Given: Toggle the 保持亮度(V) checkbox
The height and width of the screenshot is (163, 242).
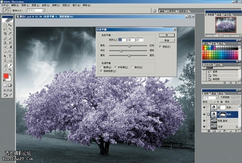Looking at the screenshot, I should (x=102, y=71).
